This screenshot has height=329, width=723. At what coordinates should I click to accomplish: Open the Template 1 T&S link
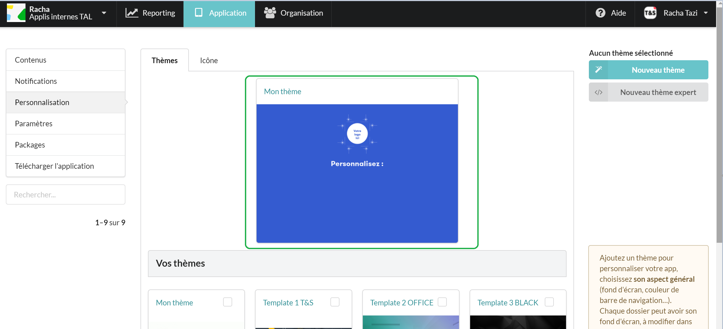(288, 303)
